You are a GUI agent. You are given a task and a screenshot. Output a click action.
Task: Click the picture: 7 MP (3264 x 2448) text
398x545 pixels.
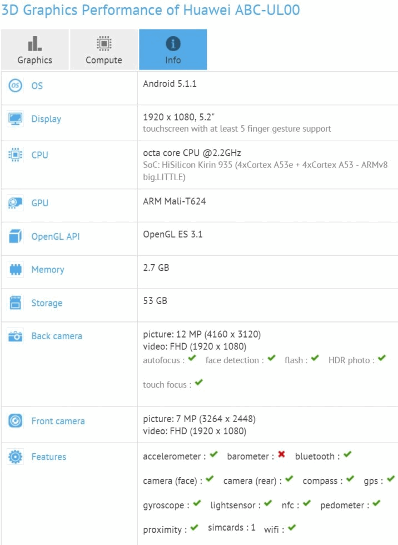[x=200, y=419]
